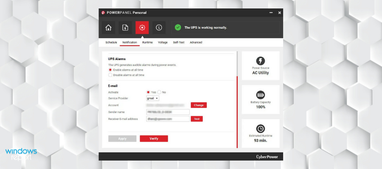Open the Home page icon
The height and width of the screenshot is (169, 382).
108,27
